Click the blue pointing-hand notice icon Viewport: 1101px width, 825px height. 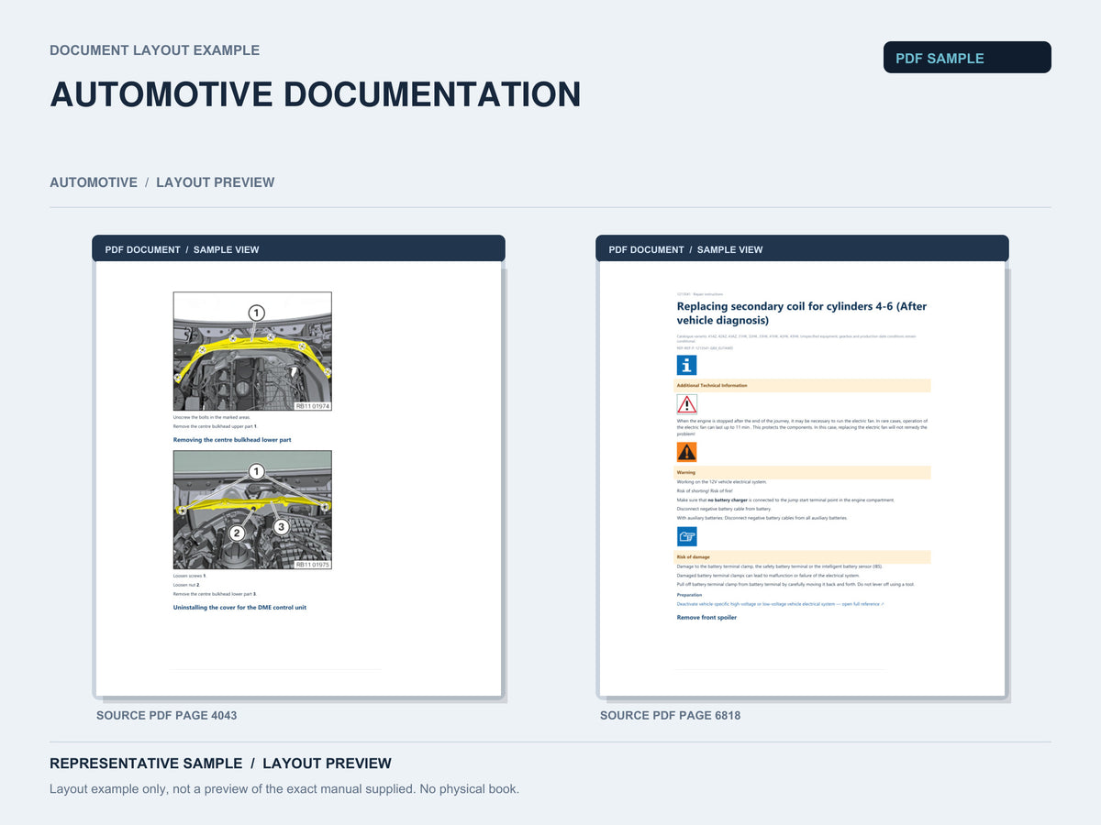(x=686, y=537)
